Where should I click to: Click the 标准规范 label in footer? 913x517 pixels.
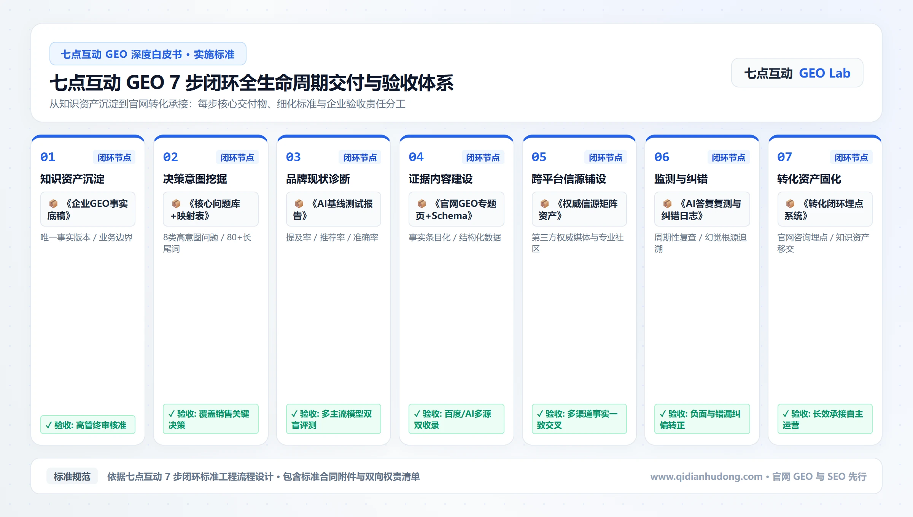click(72, 476)
